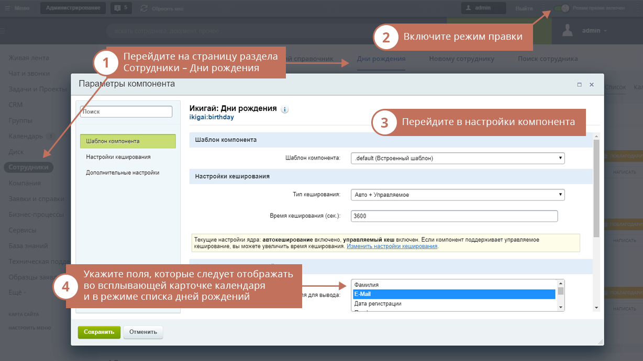
Task: Select Сотрудники in left menu
Action: point(29,167)
